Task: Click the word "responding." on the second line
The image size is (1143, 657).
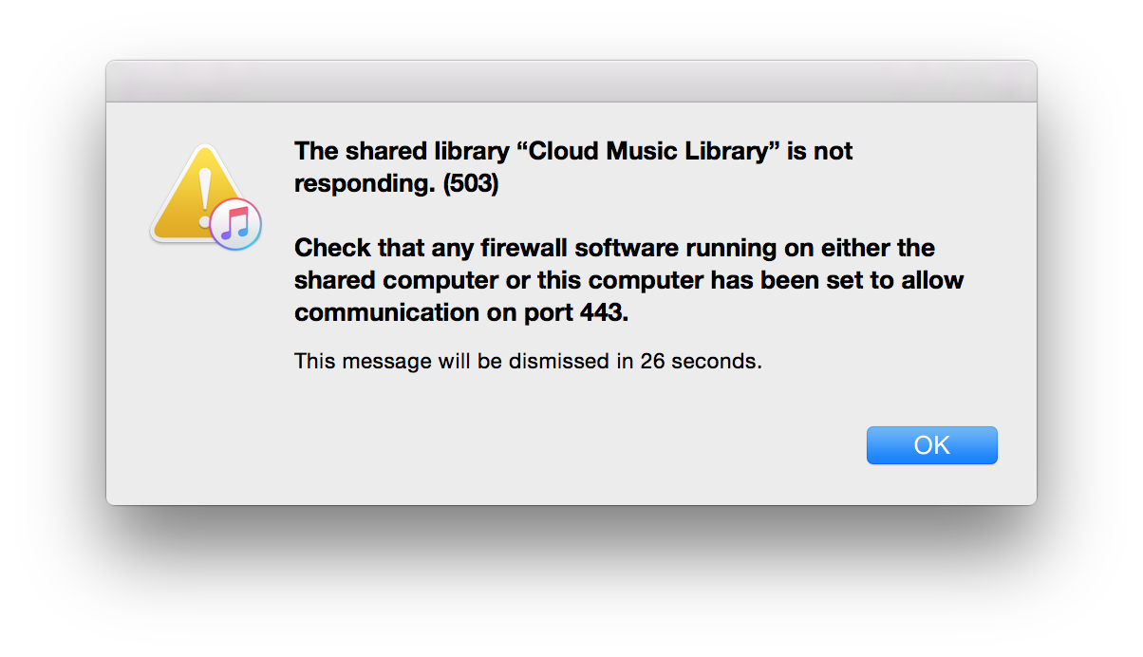Action: (365, 183)
